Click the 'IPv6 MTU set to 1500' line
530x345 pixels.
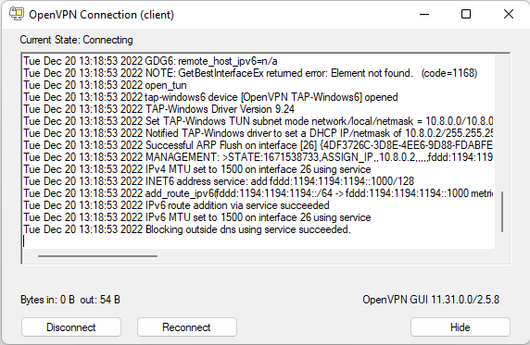[x=197, y=217]
